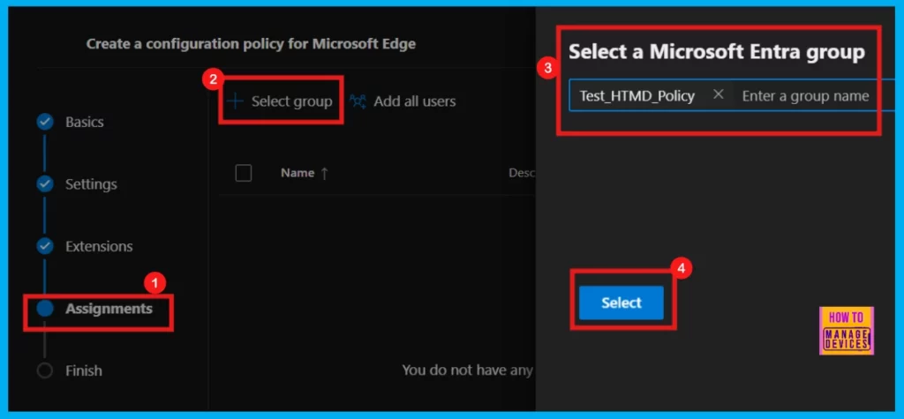Viewport: 904px width, 419px height.
Task: Sort by the Name column header
Action: tap(298, 173)
